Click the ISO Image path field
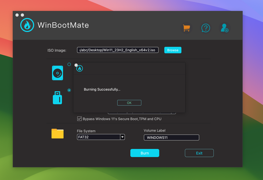 click(117, 50)
